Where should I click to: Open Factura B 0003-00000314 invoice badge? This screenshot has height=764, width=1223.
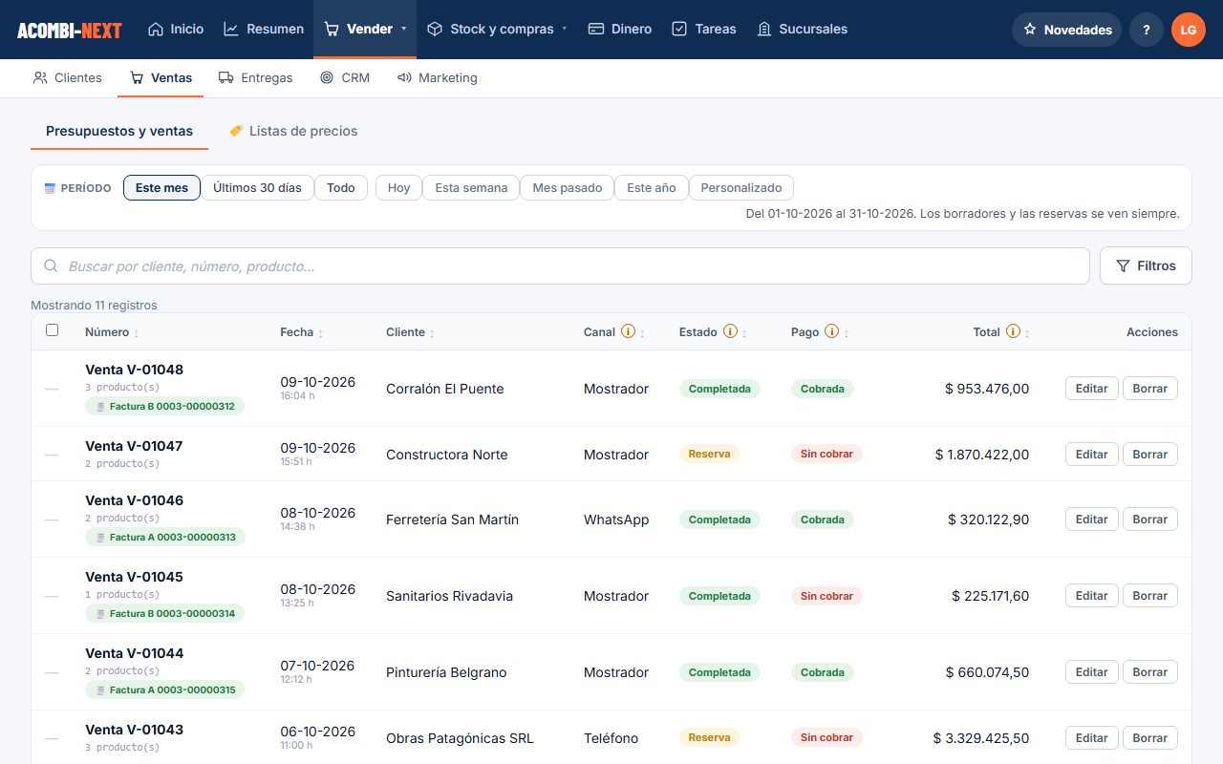pyautogui.click(x=165, y=613)
